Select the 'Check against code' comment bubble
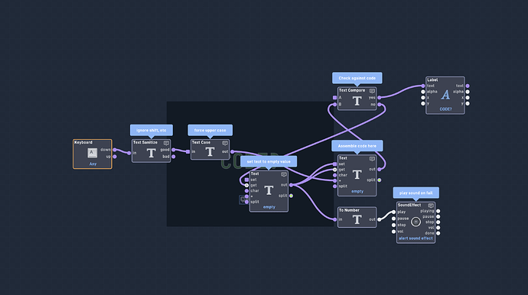Viewport: 528px width, 295px height. pos(357,78)
